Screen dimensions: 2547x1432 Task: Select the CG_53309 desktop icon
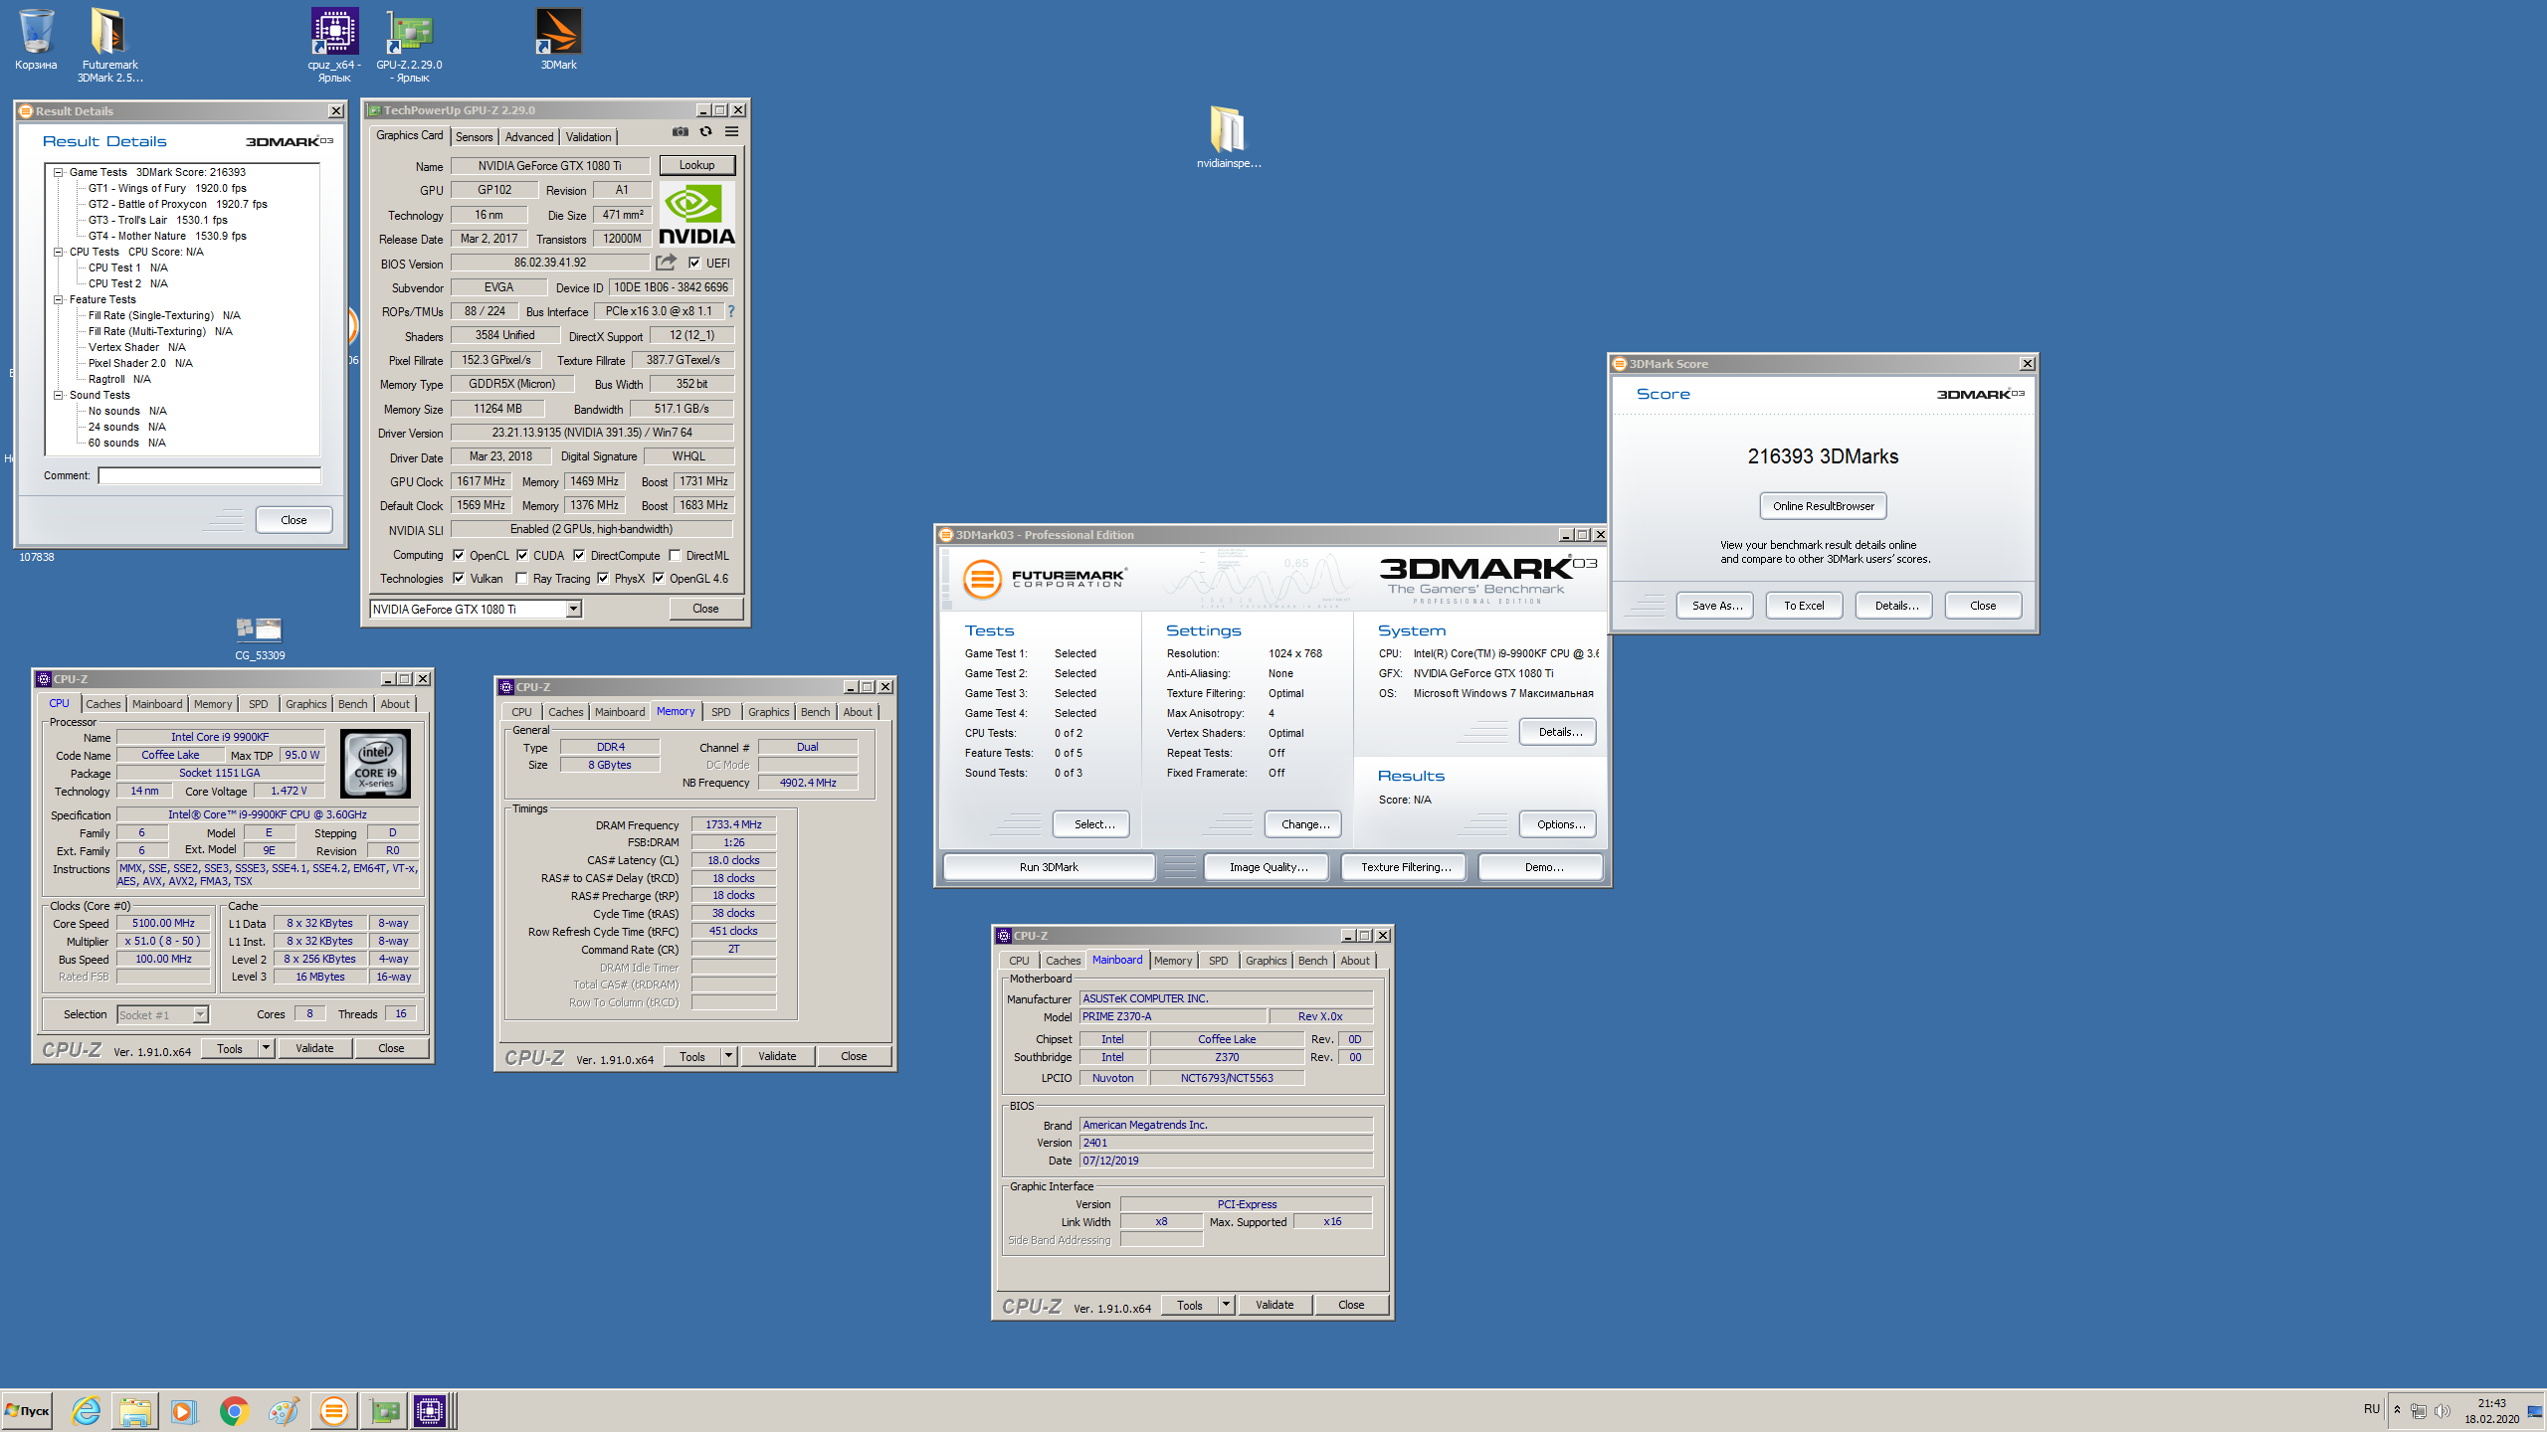(x=260, y=638)
